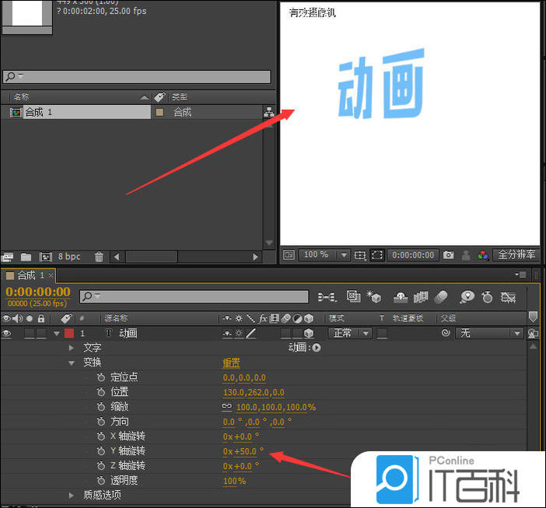Expand the 质感选项 group
Screen dimensions: 546x508
pyautogui.click(x=72, y=495)
